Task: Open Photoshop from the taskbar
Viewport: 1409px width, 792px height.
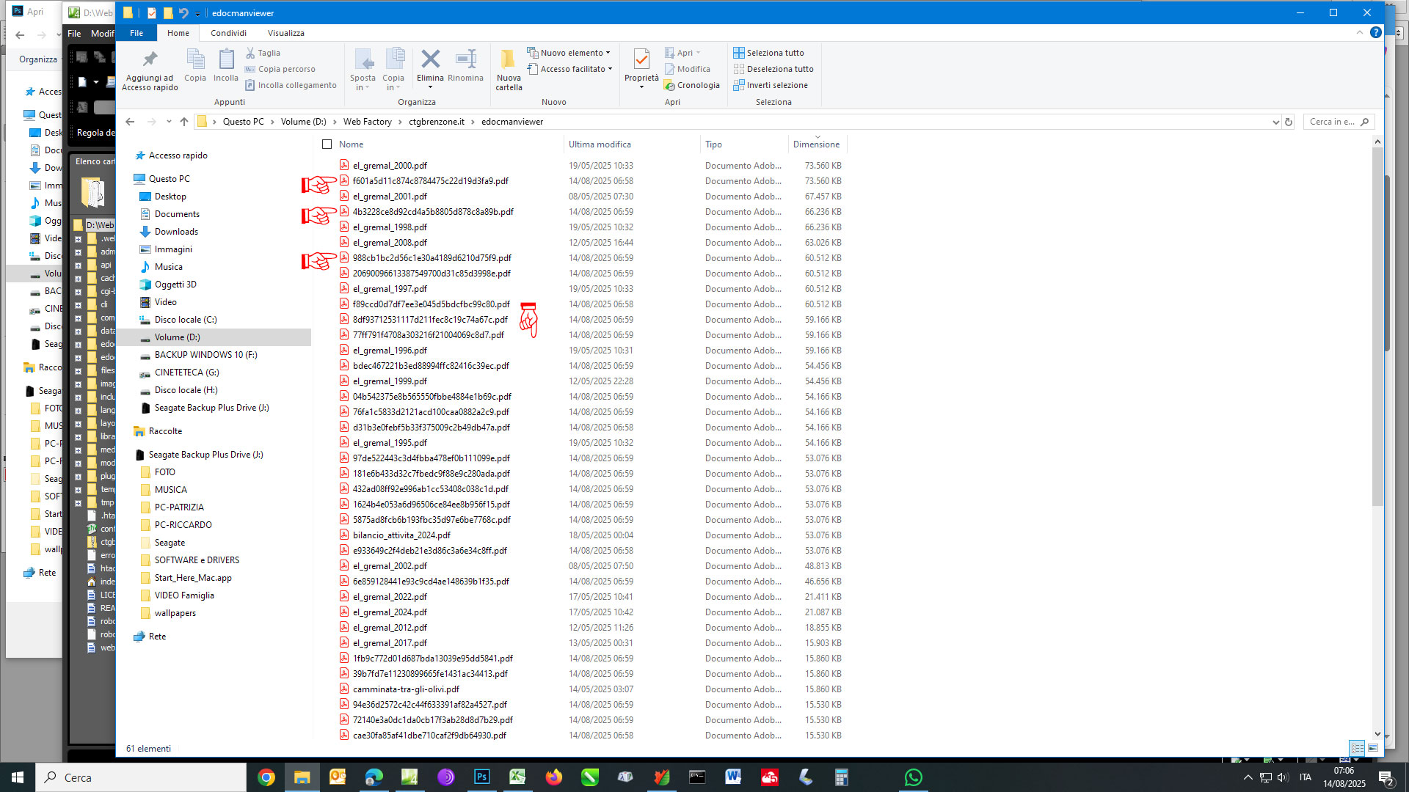Action: 481,777
